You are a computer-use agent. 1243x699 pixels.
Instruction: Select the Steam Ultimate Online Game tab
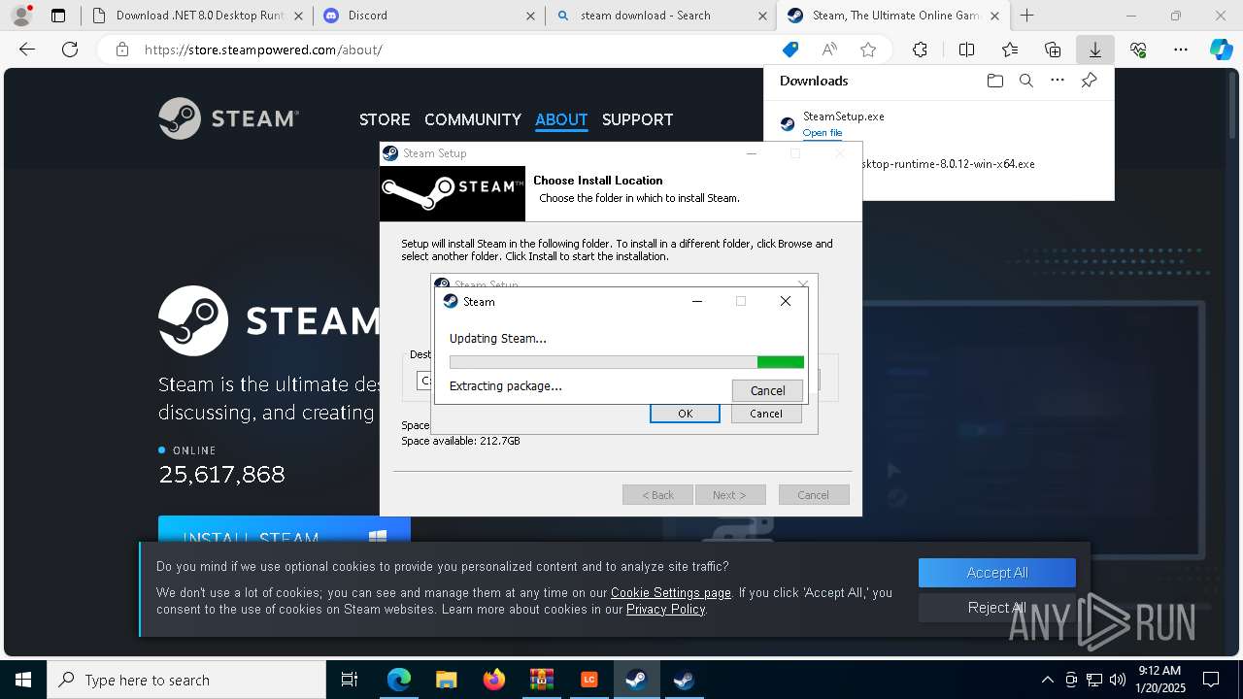(x=893, y=16)
